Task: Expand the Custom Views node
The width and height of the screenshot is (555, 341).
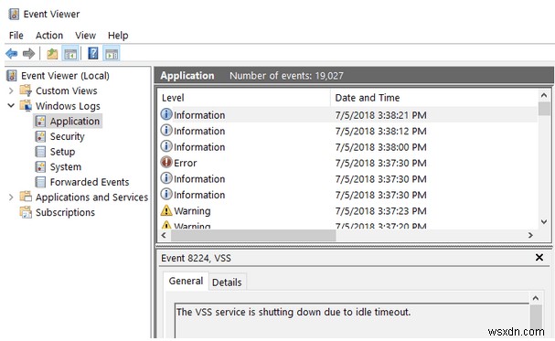Action: point(11,91)
